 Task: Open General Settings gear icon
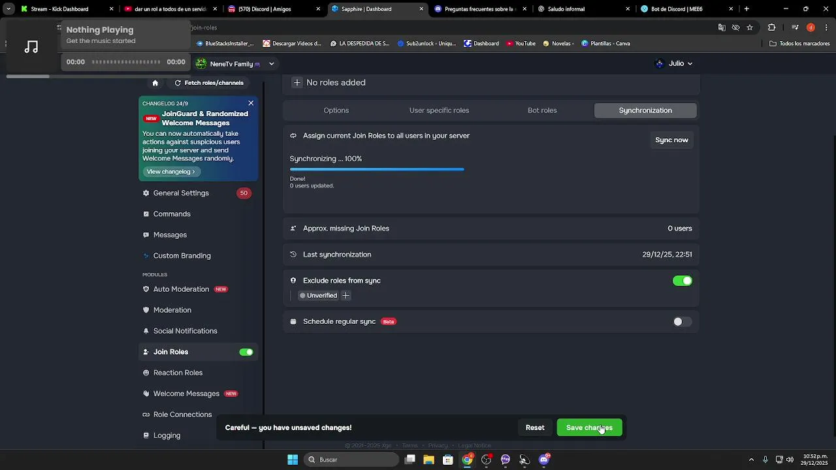click(x=146, y=193)
